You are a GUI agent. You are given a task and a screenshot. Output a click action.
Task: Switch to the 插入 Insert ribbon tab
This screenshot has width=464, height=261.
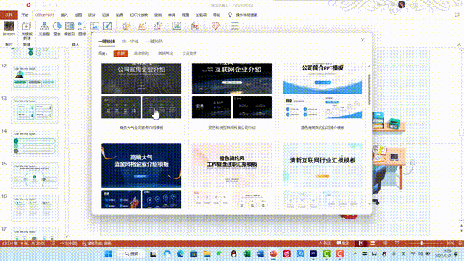click(65, 14)
